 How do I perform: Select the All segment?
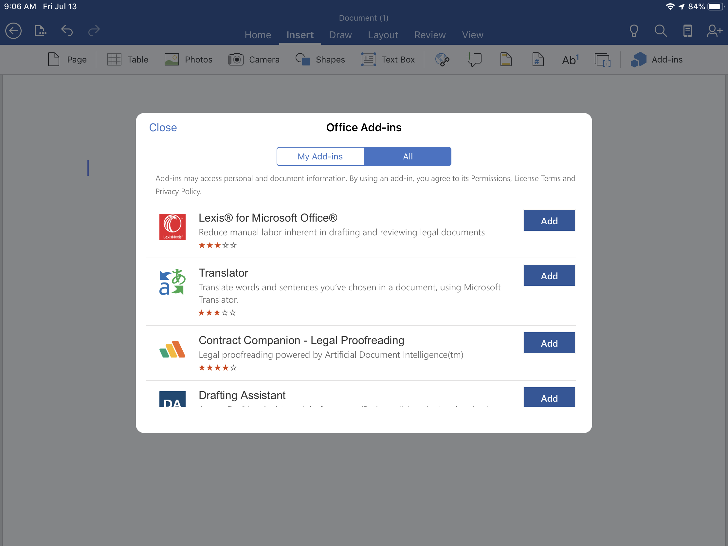pyautogui.click(x=408, y=157)
